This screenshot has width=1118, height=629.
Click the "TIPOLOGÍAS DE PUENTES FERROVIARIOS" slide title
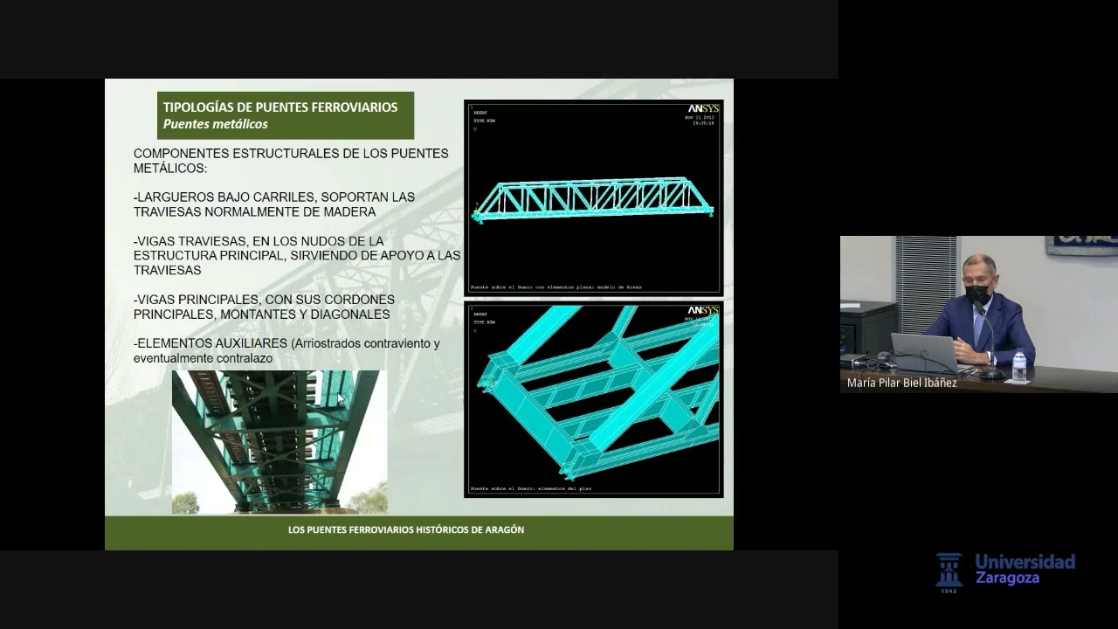pyautogui.click(x=280, y=107)
